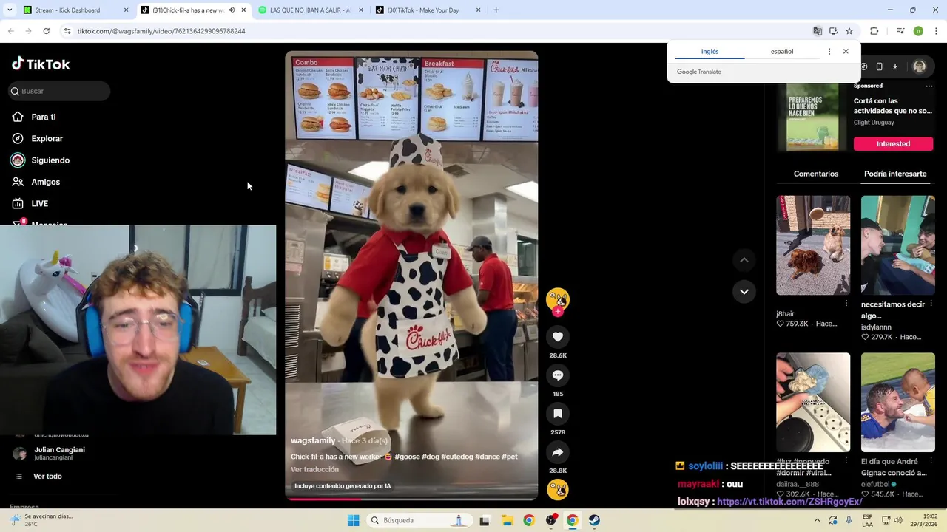The image size is (947, 532).
Task: Click TikTok download app icon
Action: (x=894, y=66)
